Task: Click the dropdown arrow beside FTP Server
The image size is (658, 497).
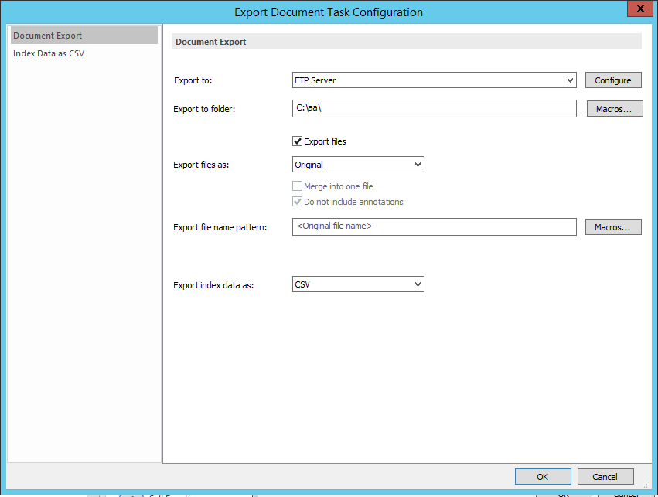Action: click(x=570, y=80)
